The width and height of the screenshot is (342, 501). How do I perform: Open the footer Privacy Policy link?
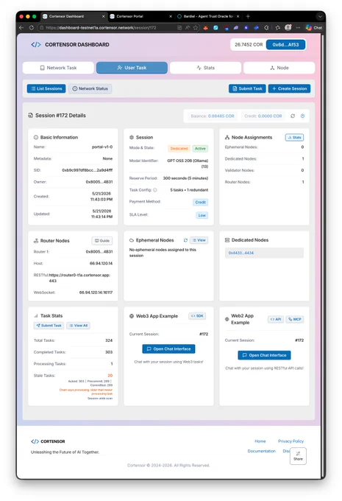tap(291, 441)
